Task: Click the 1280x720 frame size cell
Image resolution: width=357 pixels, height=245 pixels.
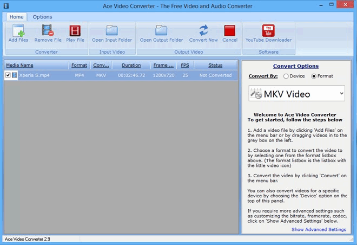Action: pyautogui.click(x=163, y=75)
